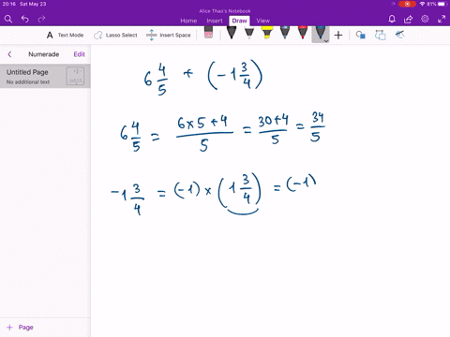
Task: Open the Home tab
Action: (188, 21)
